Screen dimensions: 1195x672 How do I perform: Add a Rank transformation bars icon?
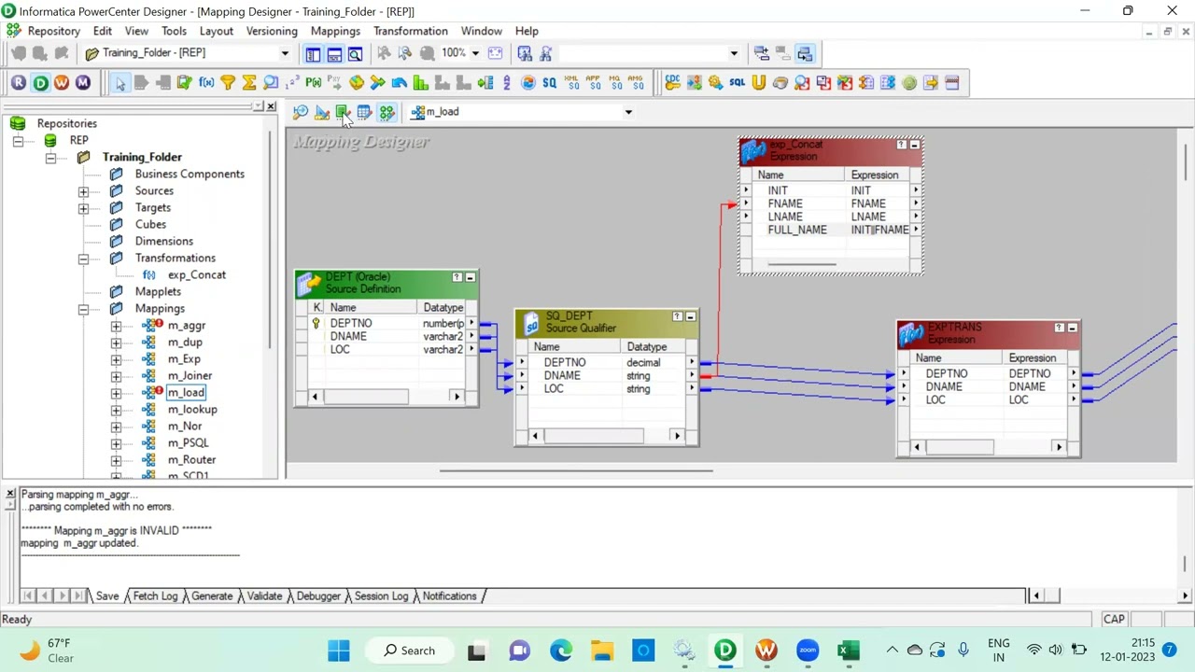click(x=420, y=83)
